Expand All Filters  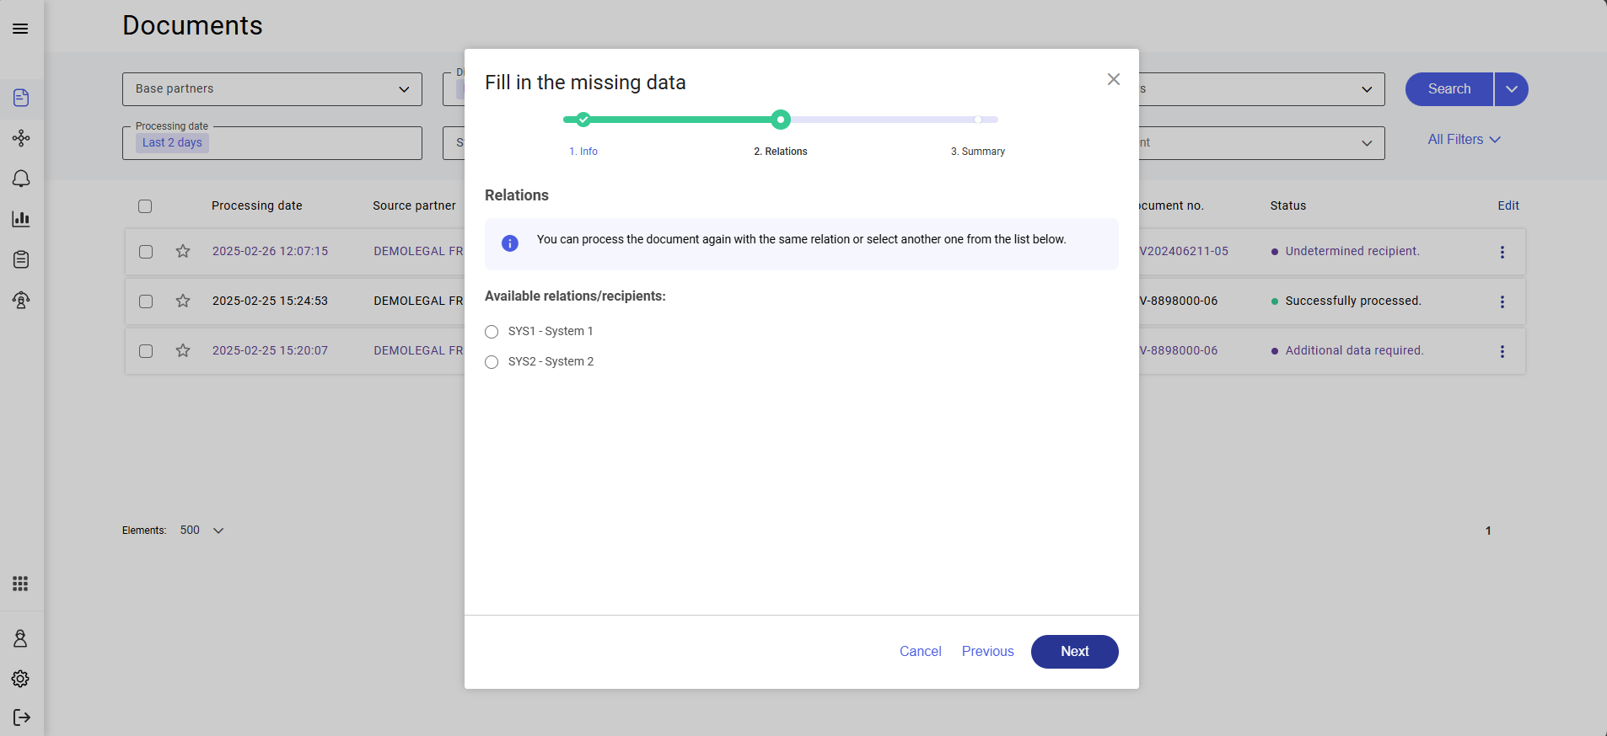[1464, 140]
